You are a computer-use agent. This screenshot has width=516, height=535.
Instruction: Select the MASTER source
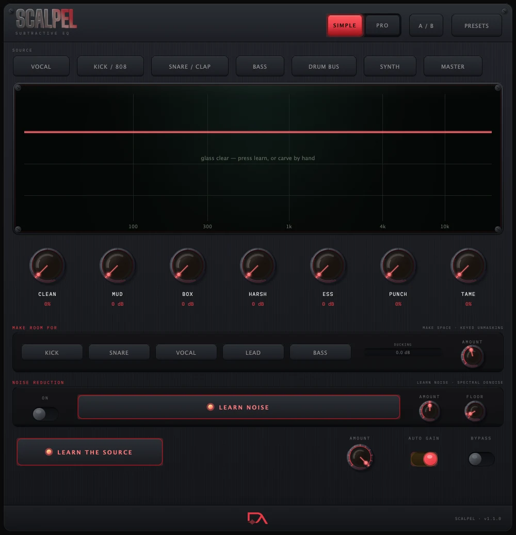(453, 67)
